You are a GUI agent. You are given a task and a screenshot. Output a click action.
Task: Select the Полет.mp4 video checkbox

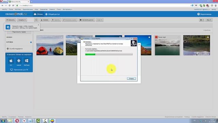coord(178,37)
